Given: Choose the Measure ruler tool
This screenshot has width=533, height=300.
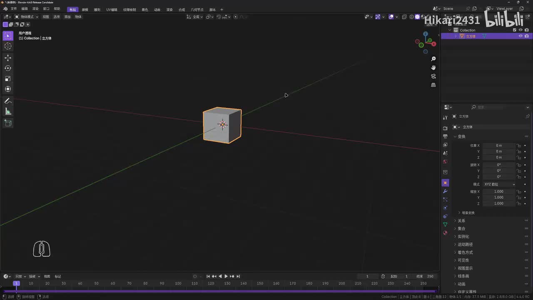Looking at the screenshot, I should tap(8, 111).
